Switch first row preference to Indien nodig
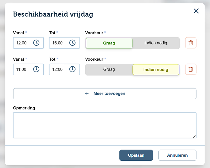The width and height of the screenshot is (210, 168). (x=156, y=43)
